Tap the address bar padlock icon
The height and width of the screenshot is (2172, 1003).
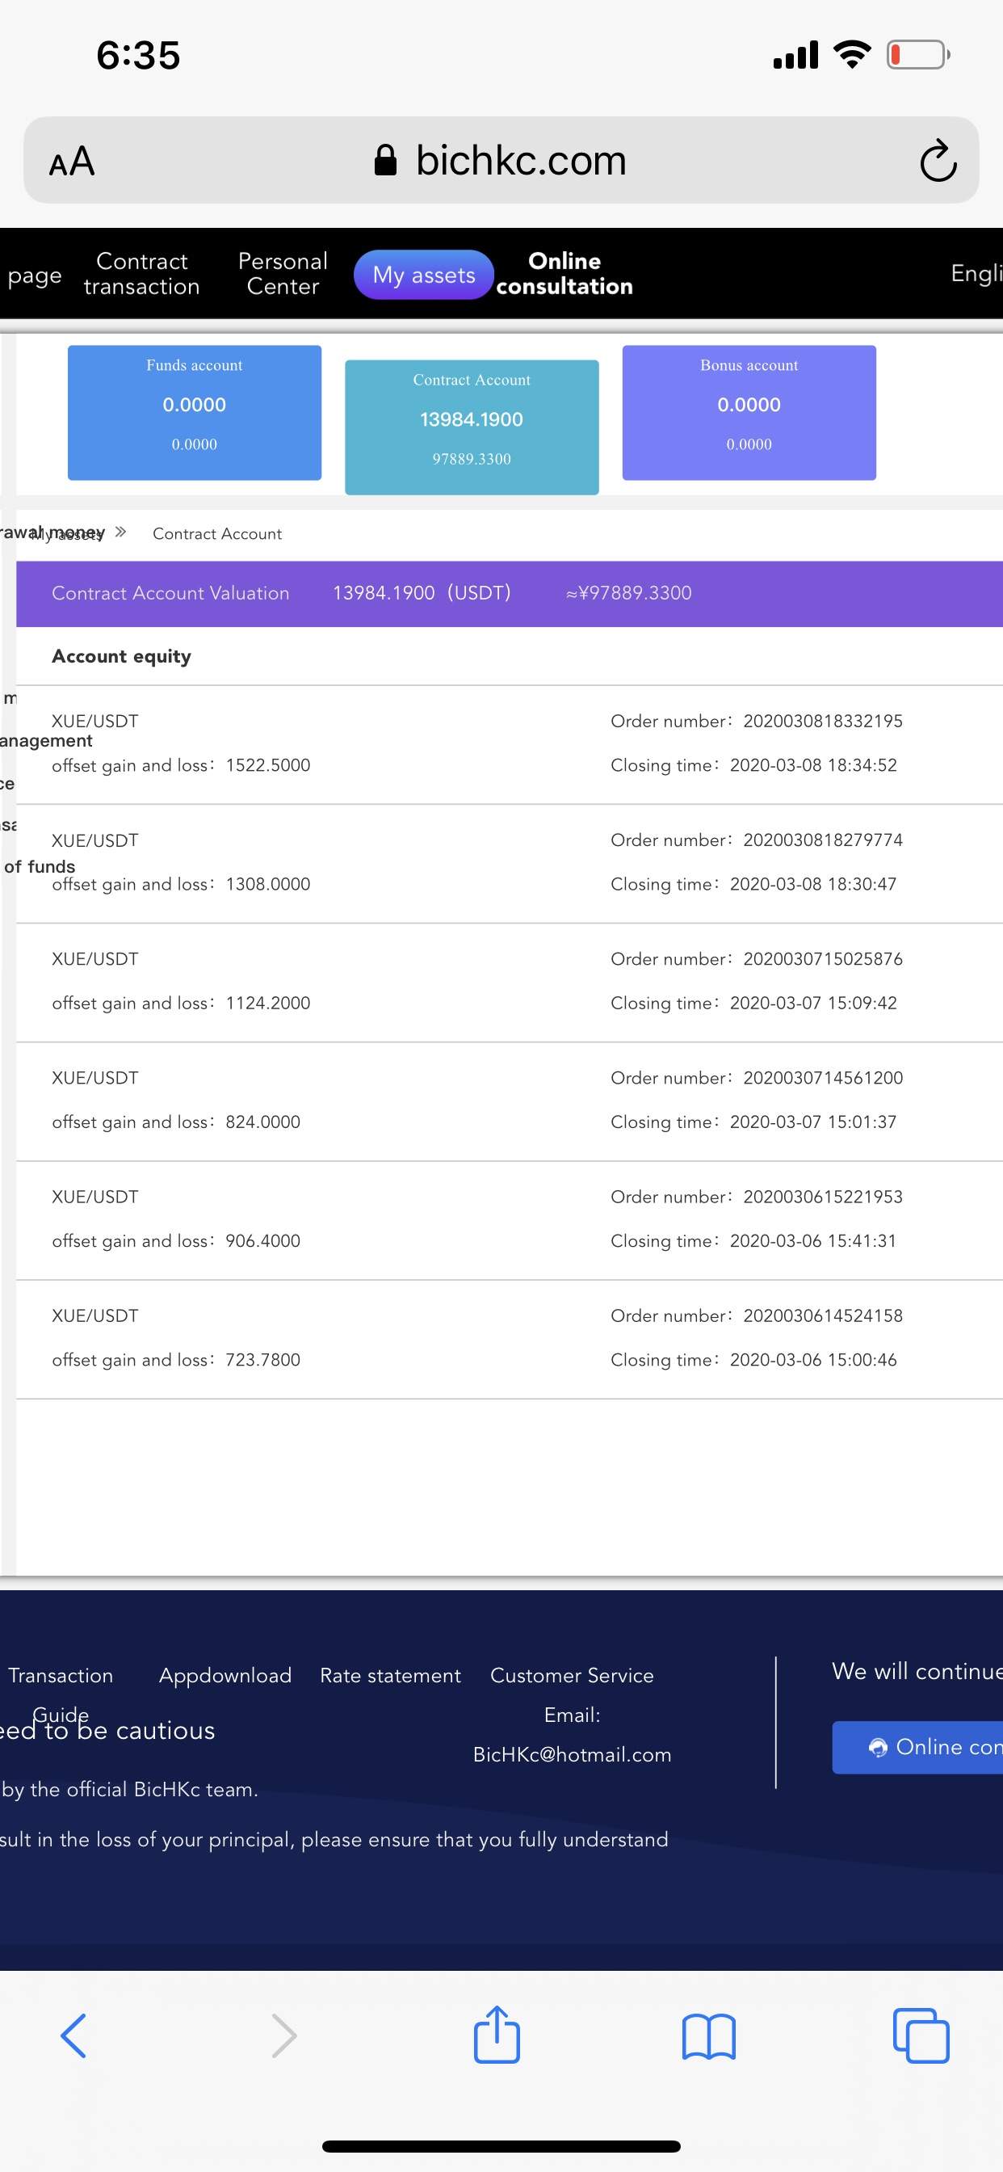click(x=385, y=160)
